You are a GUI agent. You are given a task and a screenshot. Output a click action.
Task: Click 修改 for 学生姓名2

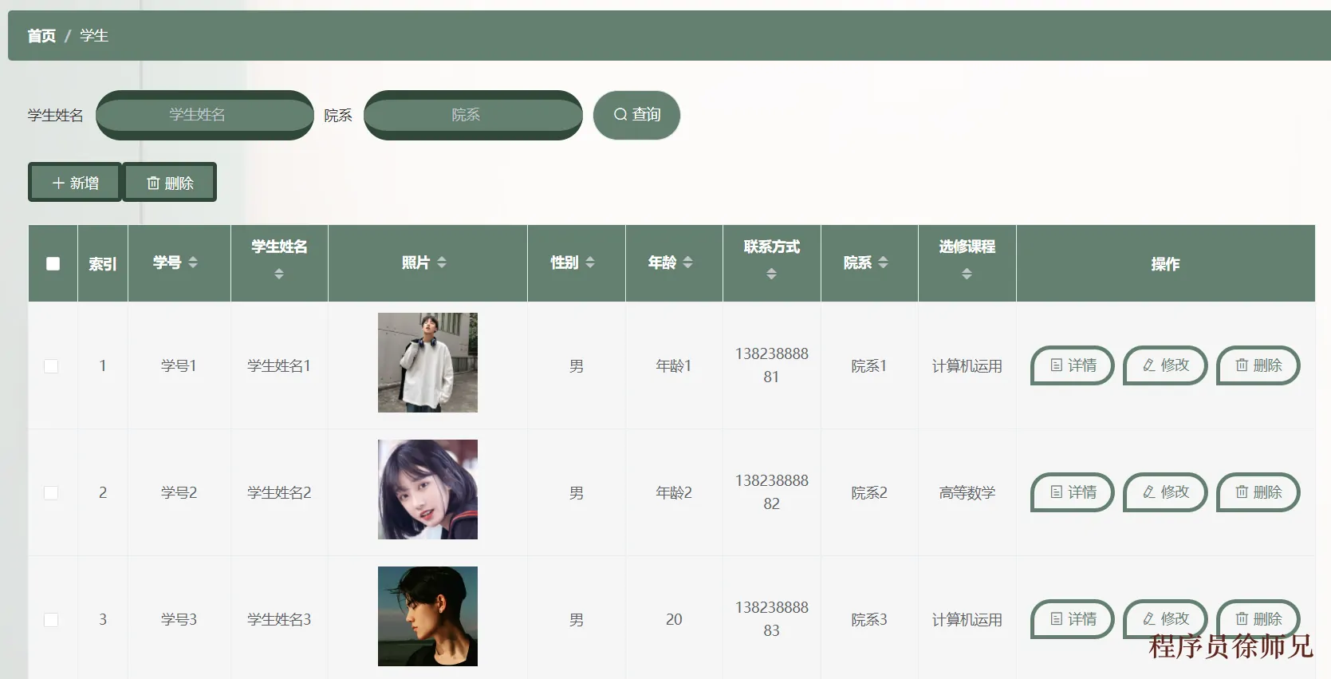1165,492
